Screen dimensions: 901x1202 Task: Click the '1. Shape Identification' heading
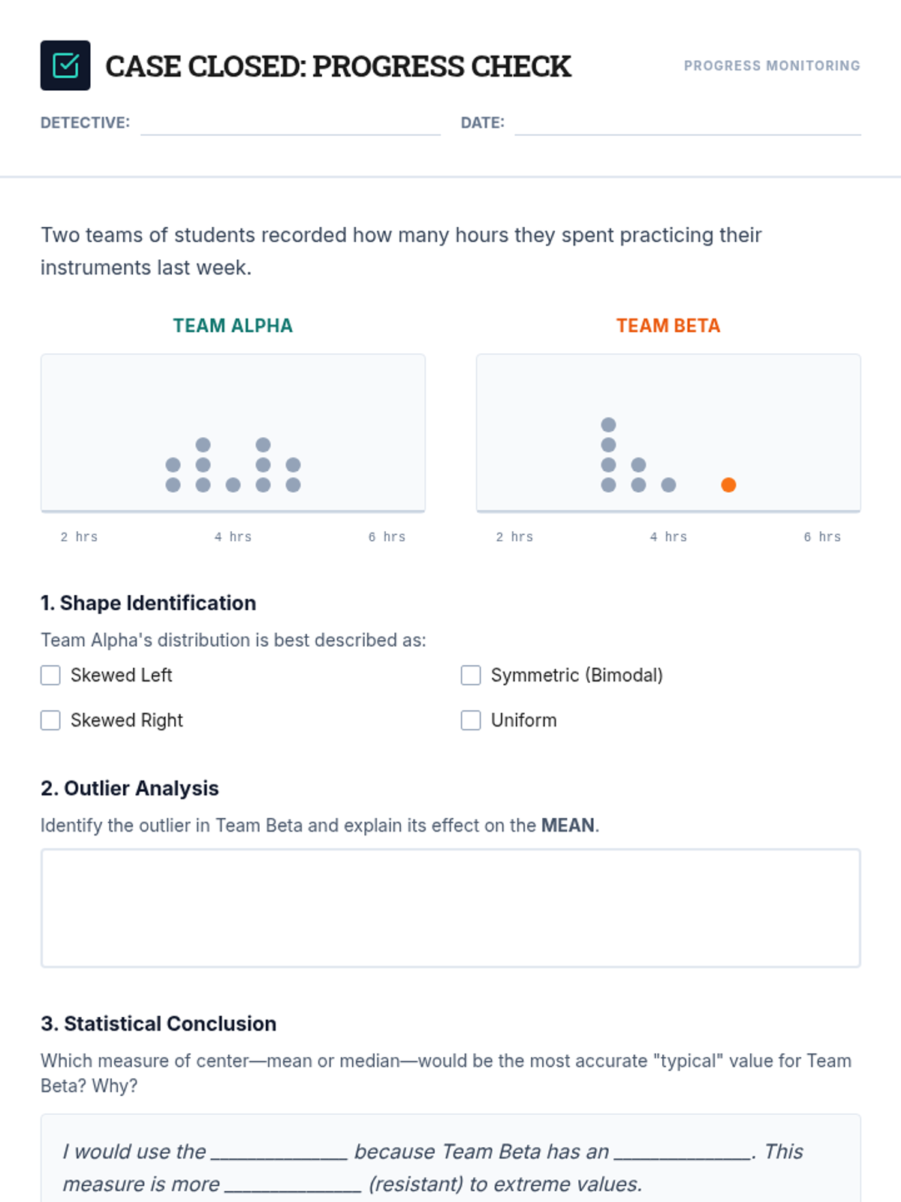(148, 603)
